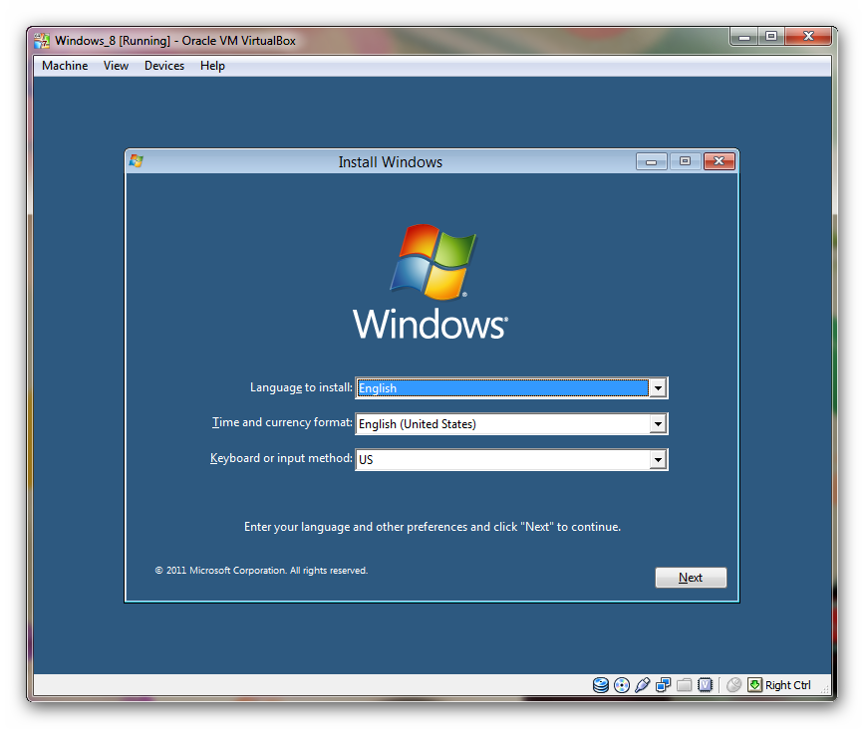Open the Machine menu

click(65, 66)
